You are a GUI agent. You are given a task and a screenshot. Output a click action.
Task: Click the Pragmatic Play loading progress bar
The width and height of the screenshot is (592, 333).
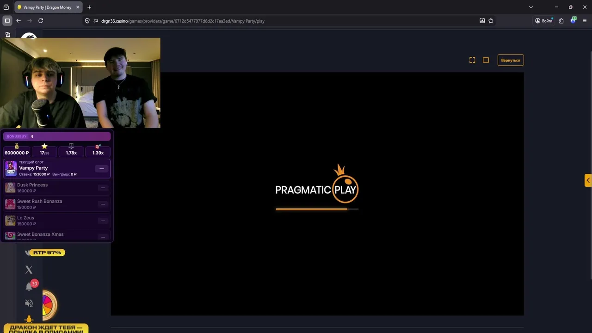[x=317, y=209]
